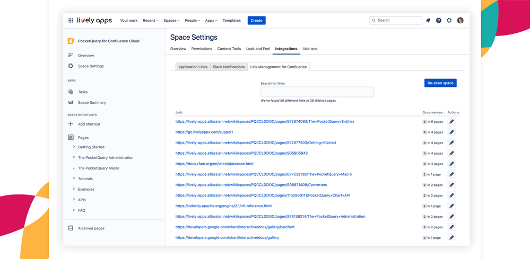Edit the The+PocketQuery+Macro link with pencil
Image resolution: width=530 pixels, height=259 pixels.
point(451,174)
